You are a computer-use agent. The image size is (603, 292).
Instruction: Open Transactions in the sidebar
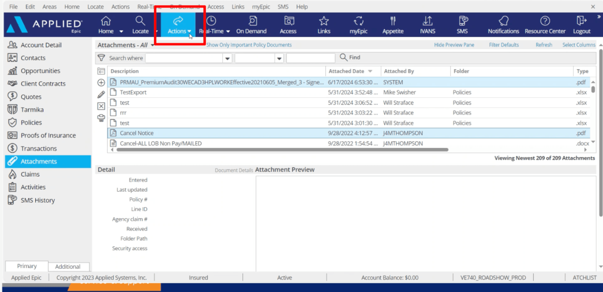click(x=39, y=149)
